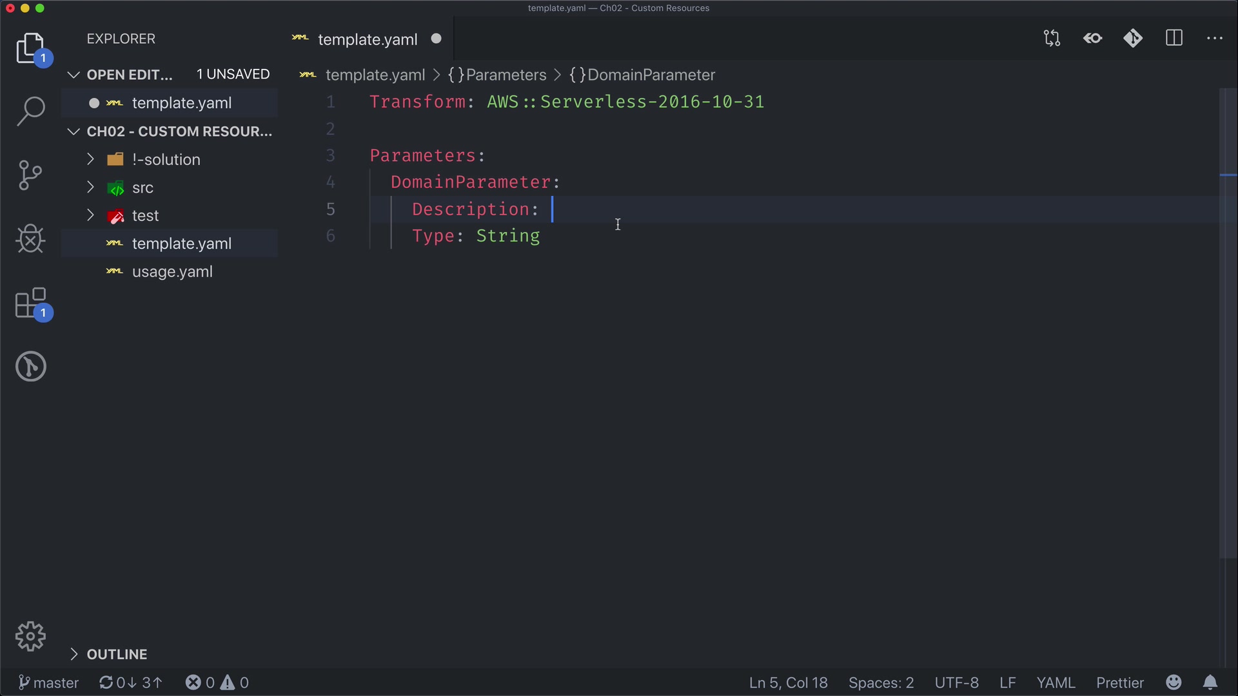Click the Split Editor Right icon
This screenshot has width=1238, height=696.
[x=1174, y=39]
